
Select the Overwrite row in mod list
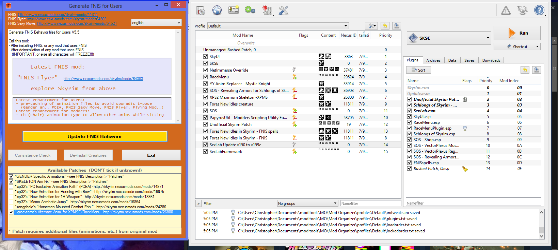click(x=298, y=43)
